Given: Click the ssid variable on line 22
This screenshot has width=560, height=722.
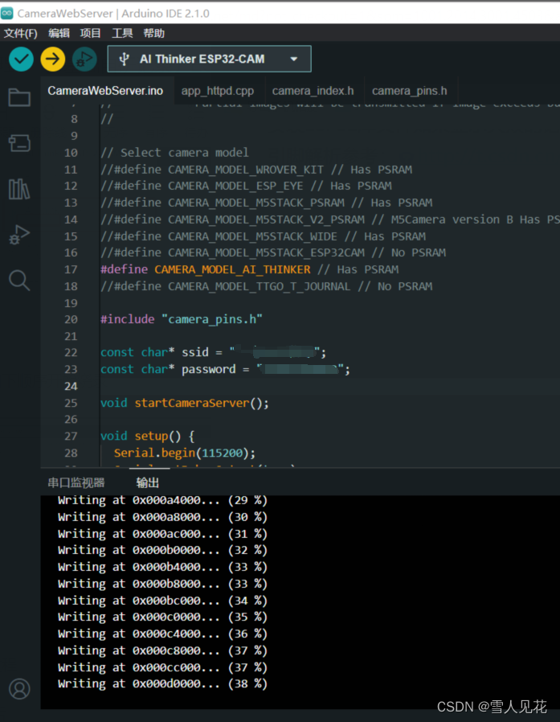Looking at the screenshot, I should pyautogui.click(x=195, y=353).
